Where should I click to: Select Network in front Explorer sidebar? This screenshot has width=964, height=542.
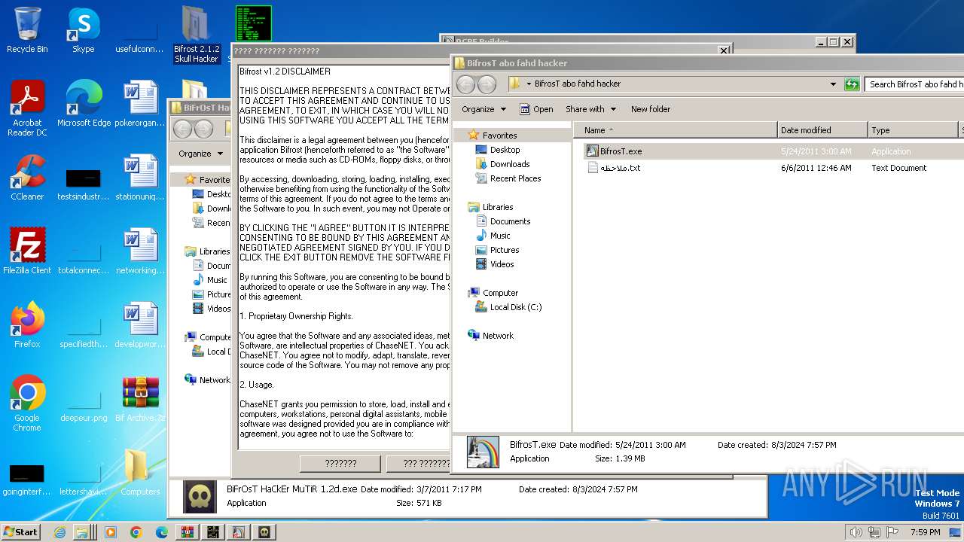(498, 336)
